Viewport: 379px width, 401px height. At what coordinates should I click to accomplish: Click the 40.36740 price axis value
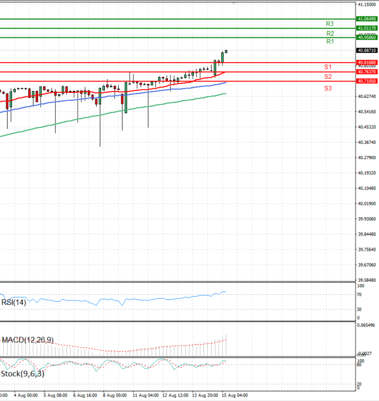(x=367, y=143)
